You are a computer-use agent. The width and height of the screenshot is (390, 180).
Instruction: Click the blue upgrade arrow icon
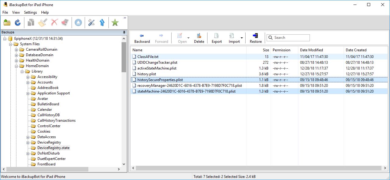point(102,22)
